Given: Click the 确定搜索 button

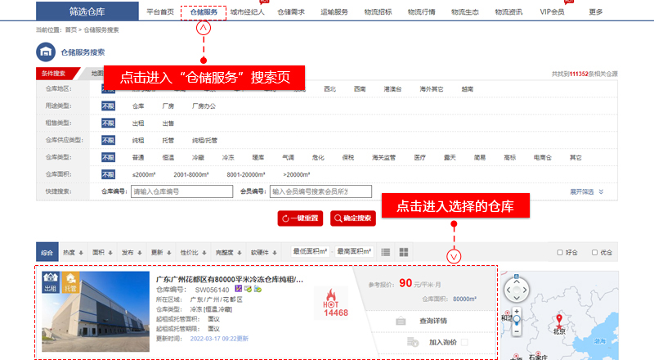Looking at the screenshot, I should pos(352,218).
